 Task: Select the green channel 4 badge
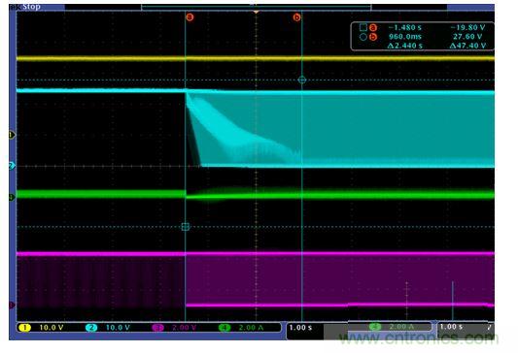[x=224, y=328]
